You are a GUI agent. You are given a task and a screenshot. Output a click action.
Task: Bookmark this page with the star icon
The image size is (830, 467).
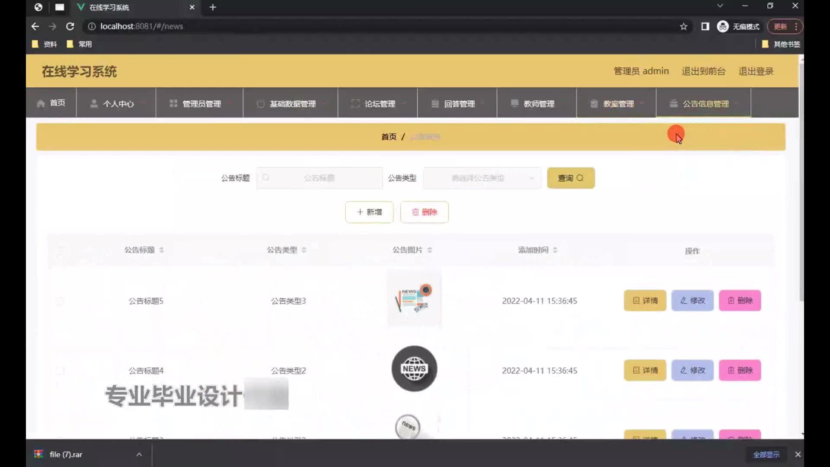pos(683,26)
